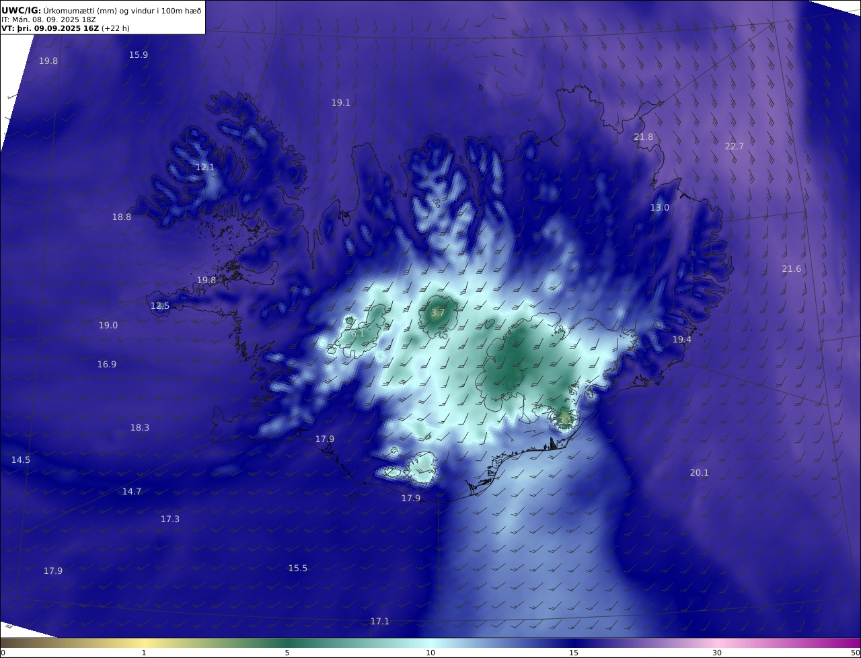The width and height of the screenshot is (861, 658).
Task: Click the colorbar tick label 50
Action: tap(856, 653)
